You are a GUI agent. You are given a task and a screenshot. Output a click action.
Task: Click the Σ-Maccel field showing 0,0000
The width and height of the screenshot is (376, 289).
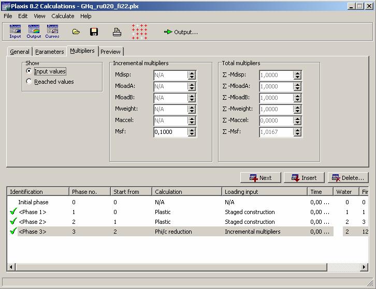point(277,120)
